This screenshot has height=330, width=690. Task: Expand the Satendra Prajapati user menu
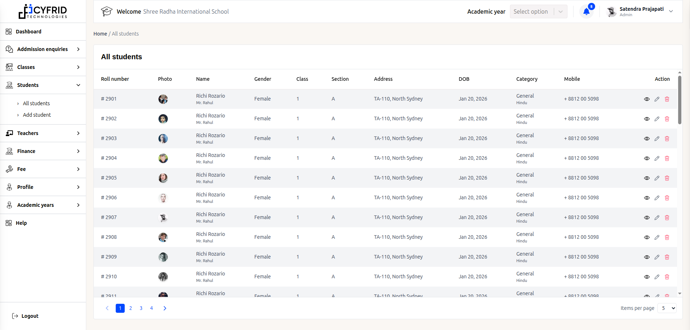[x=671, y=11]
